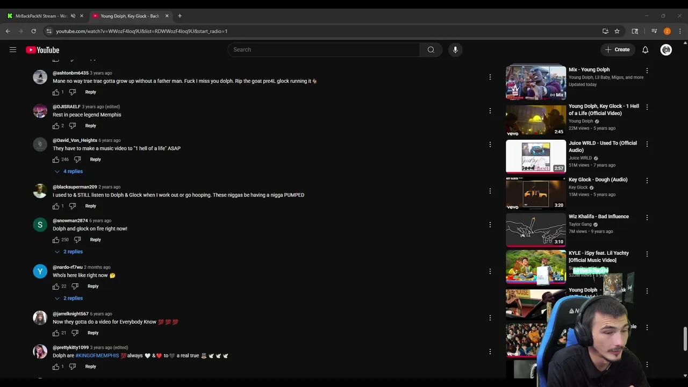688x387 pixels.
Task: Like the comment by @David_Von_Heights
Action: click(x=56, y=159)
